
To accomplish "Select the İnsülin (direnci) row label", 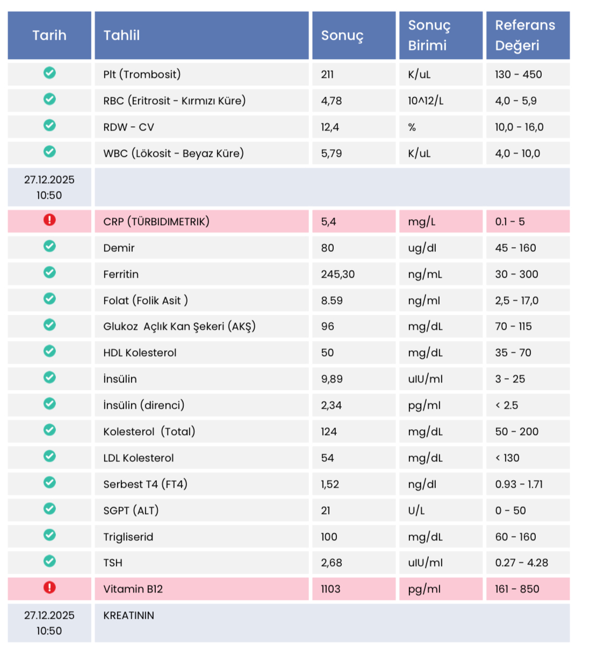I will pyautogui.click(x=143, y=406).
